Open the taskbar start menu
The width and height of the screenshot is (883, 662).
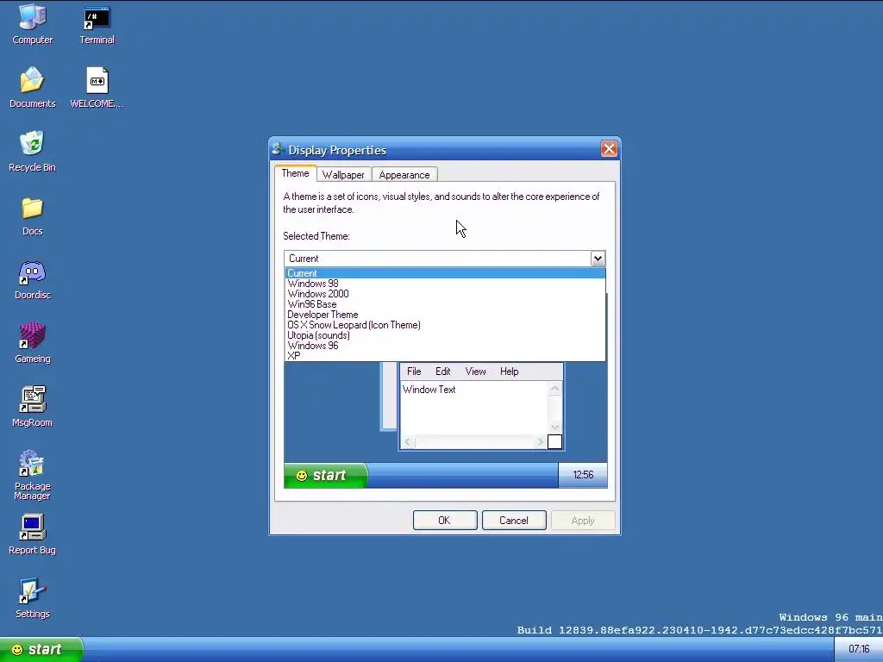pyautogui.click(x=41, y=650)
